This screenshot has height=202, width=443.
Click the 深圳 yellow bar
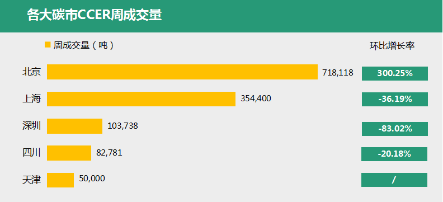coord(74,126)
